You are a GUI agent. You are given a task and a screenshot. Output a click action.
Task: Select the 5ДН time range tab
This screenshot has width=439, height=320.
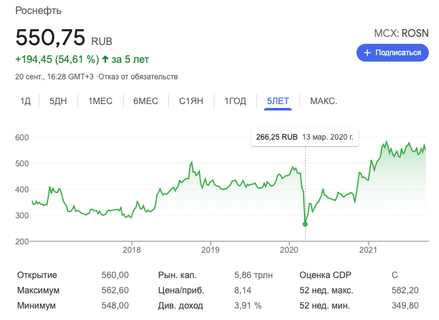[x=58, y=101]
